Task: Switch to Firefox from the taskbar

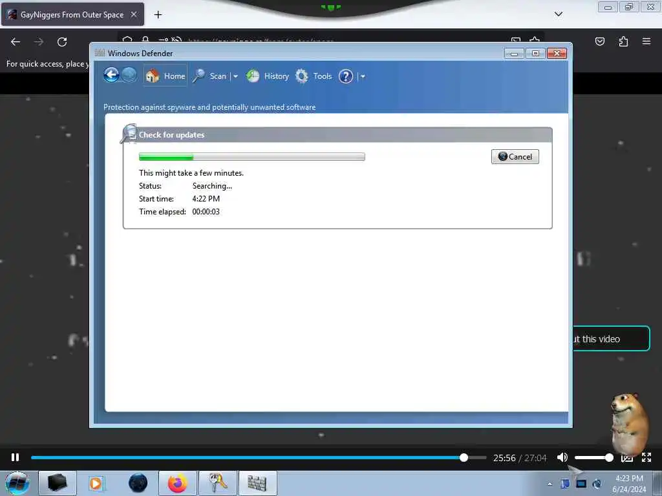Action: pos(178,483)
